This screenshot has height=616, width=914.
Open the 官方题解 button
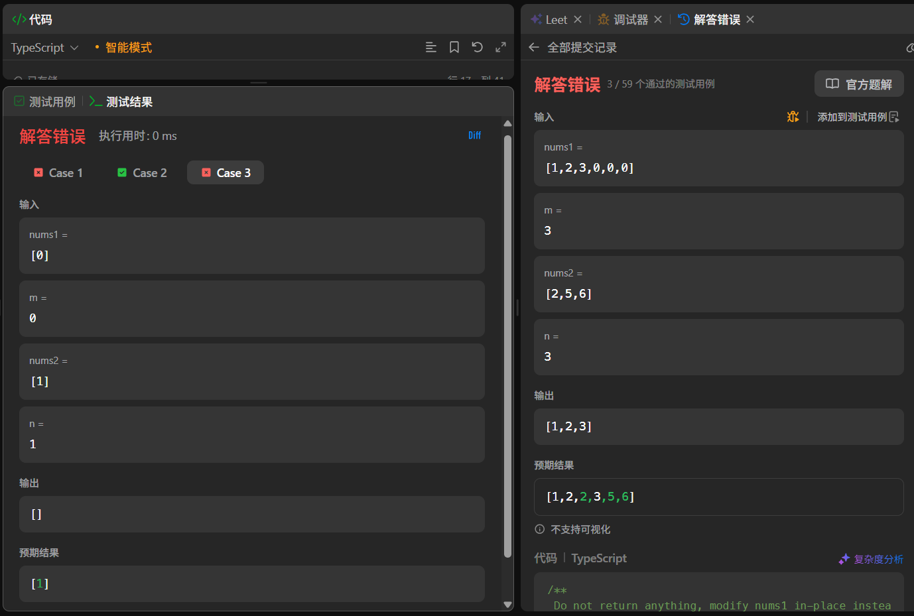(859, 84)
